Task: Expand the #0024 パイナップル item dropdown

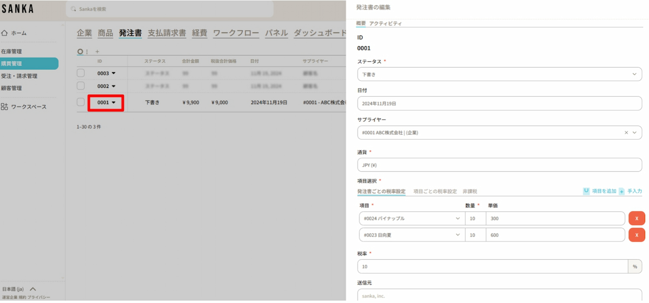Action: [x=458, y=219]
